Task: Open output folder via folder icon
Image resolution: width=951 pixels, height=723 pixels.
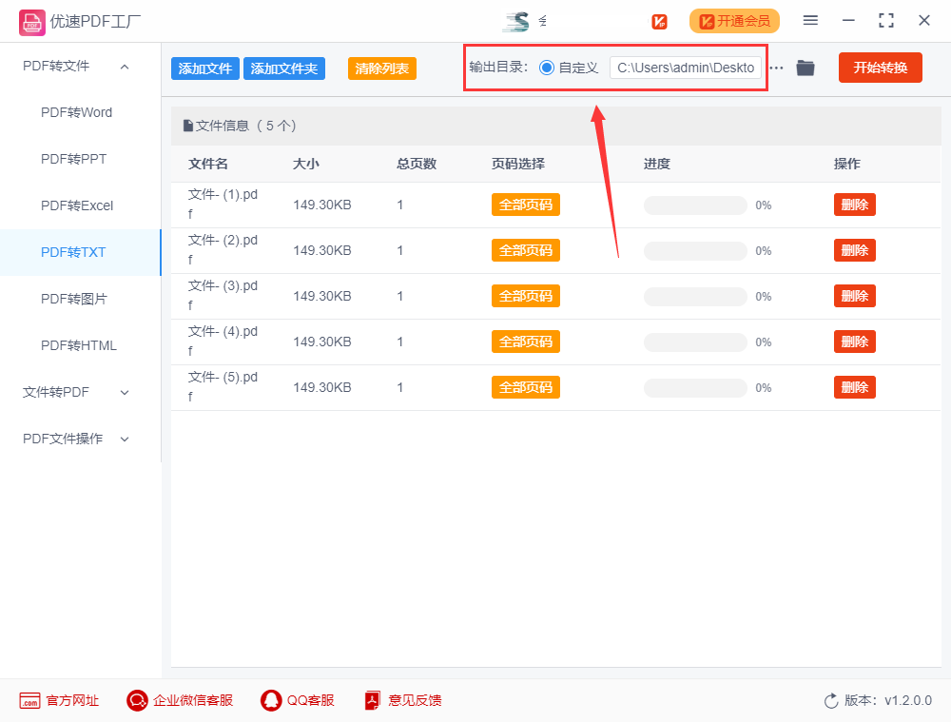Action: [805, 68]
